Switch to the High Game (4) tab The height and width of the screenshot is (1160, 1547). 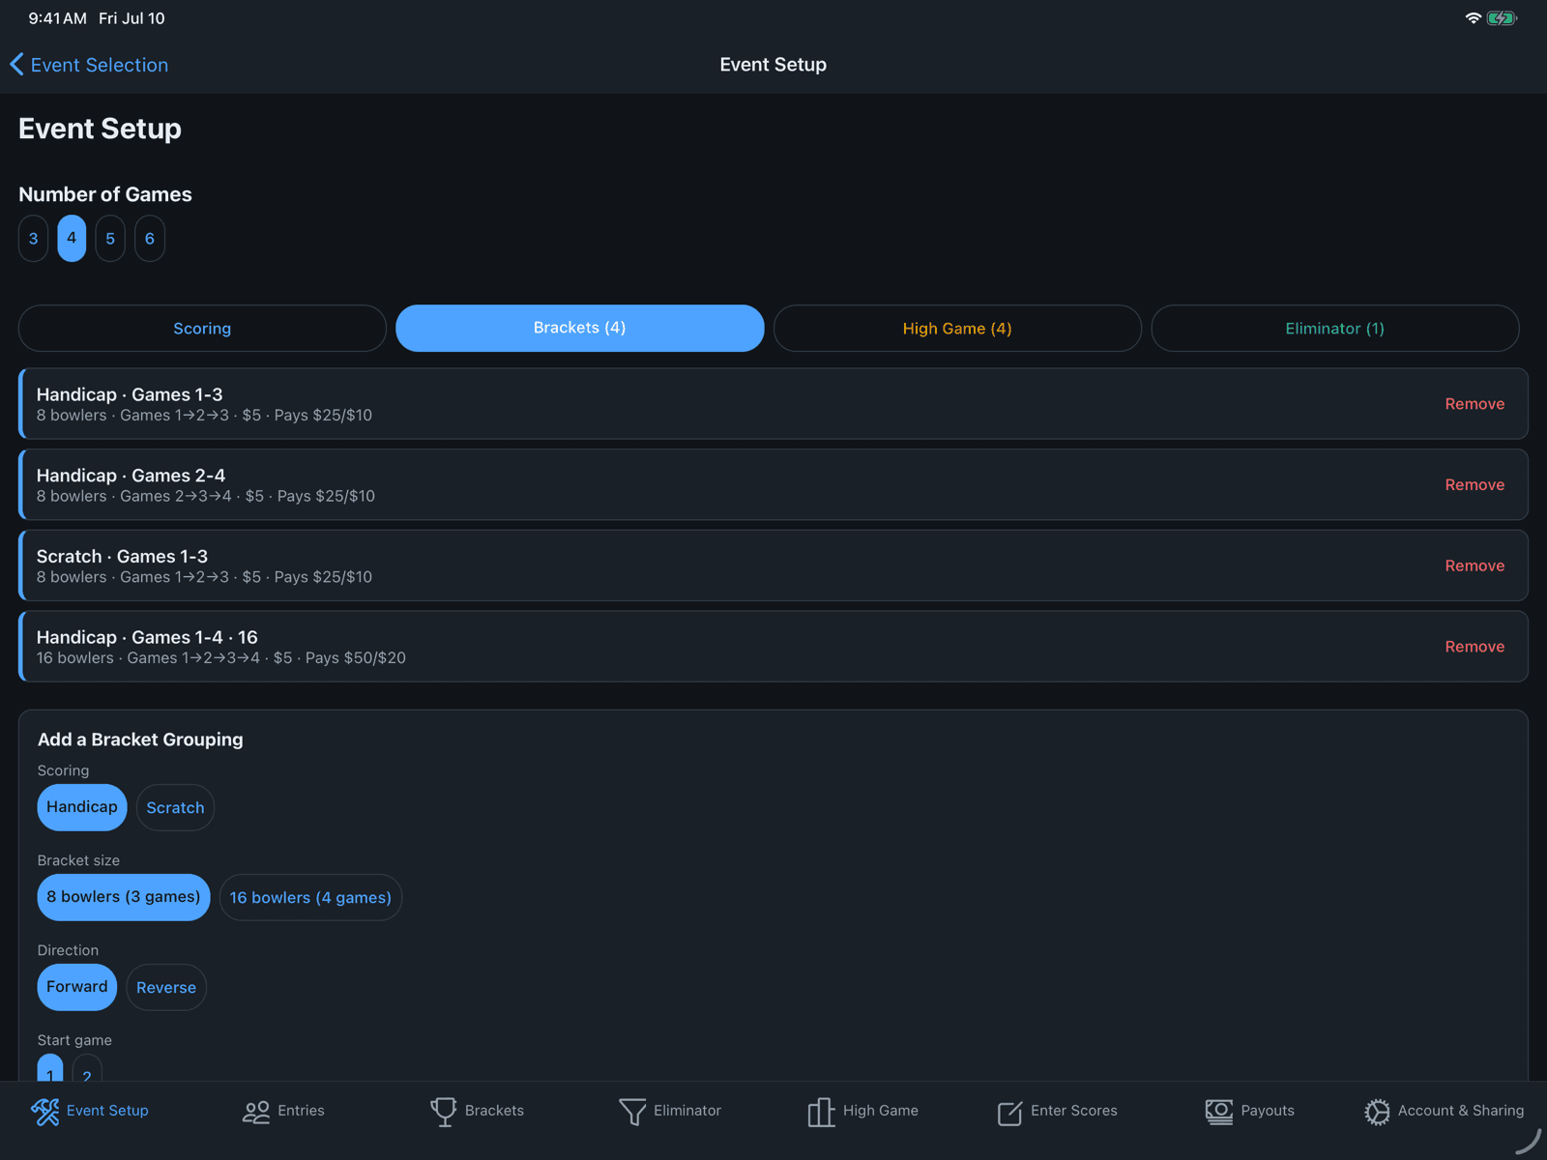(957, 328)
